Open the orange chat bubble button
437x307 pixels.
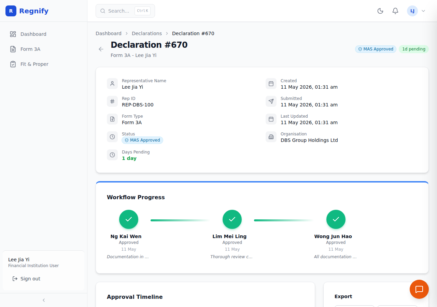click(419, 289)
